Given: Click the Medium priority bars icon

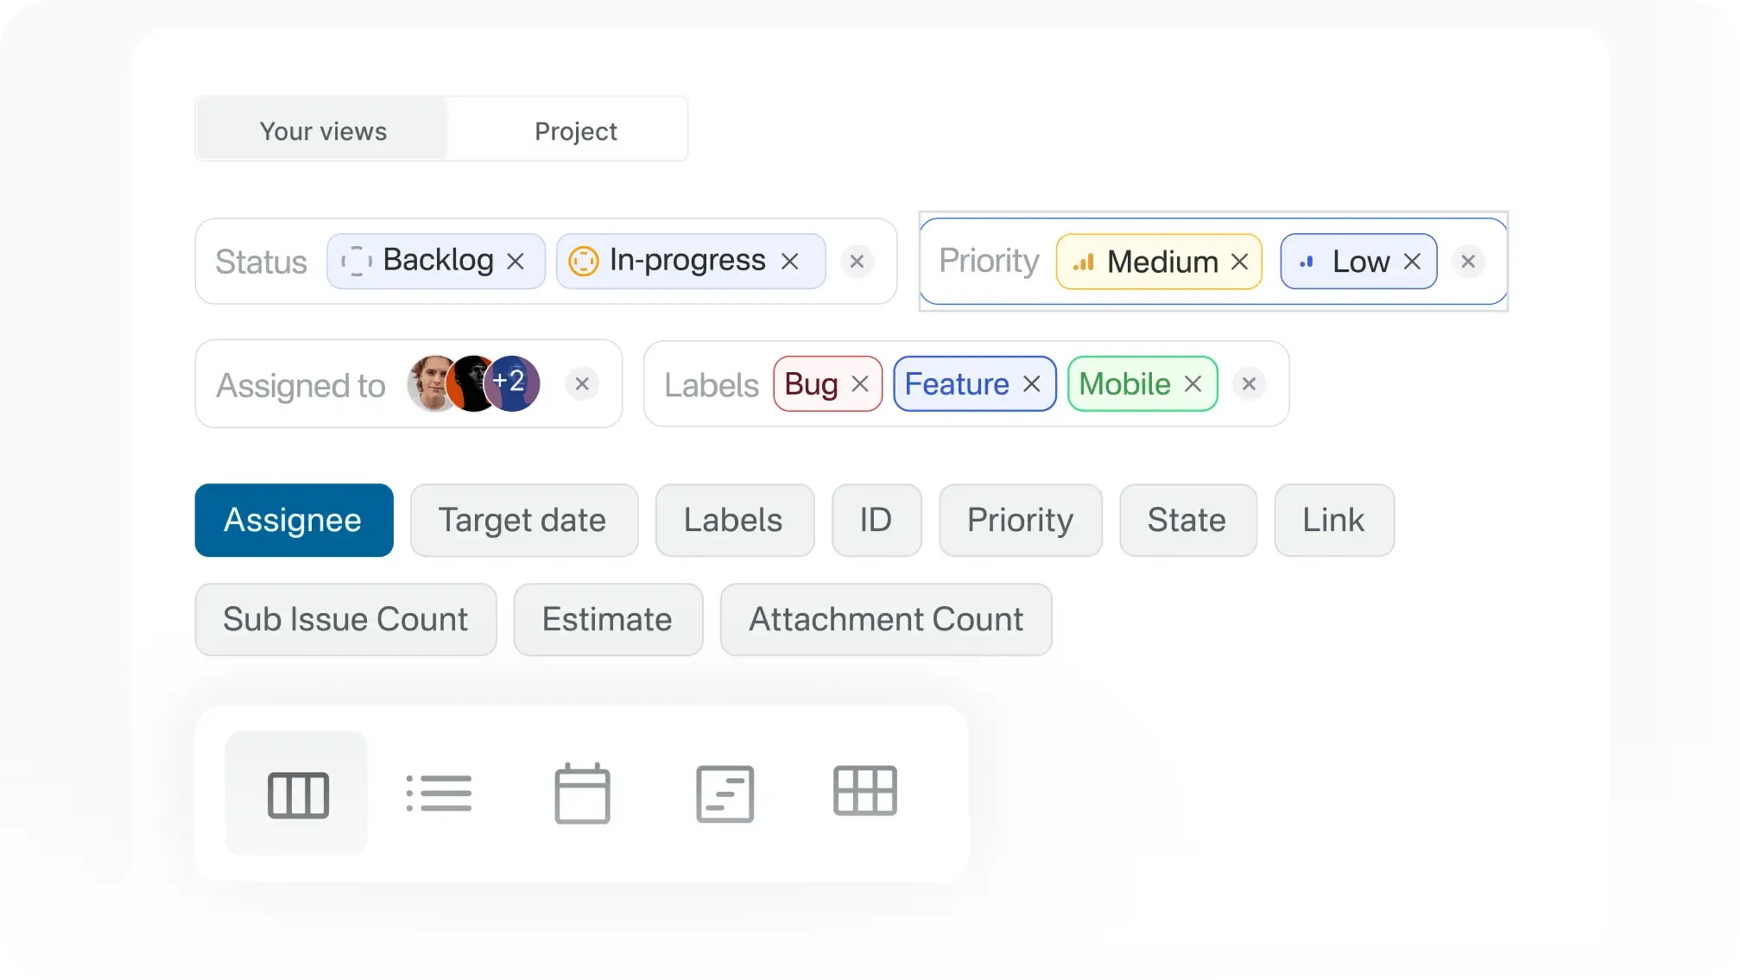Looking at the screenshot, I should pyautogui.click(x=1085, y=262).
